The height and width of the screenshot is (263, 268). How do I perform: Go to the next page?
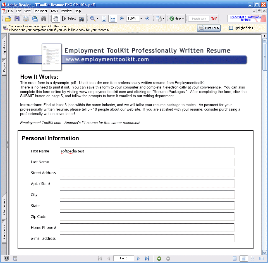pyautogui.click(x=138, y=258)
